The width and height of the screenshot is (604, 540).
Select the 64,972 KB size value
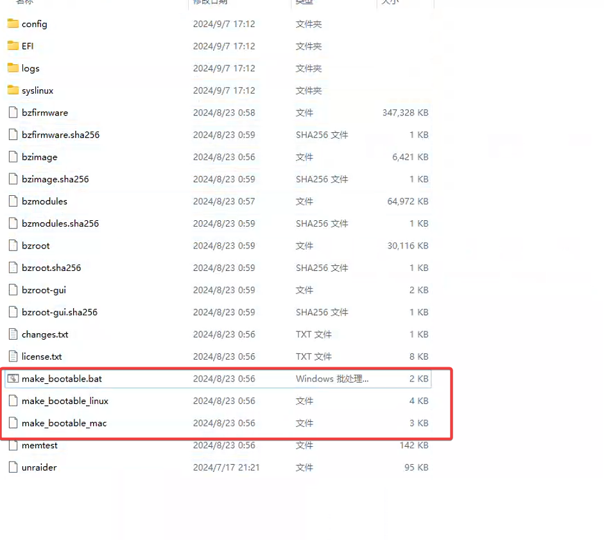pyautogui.click(x=408, y=201)
